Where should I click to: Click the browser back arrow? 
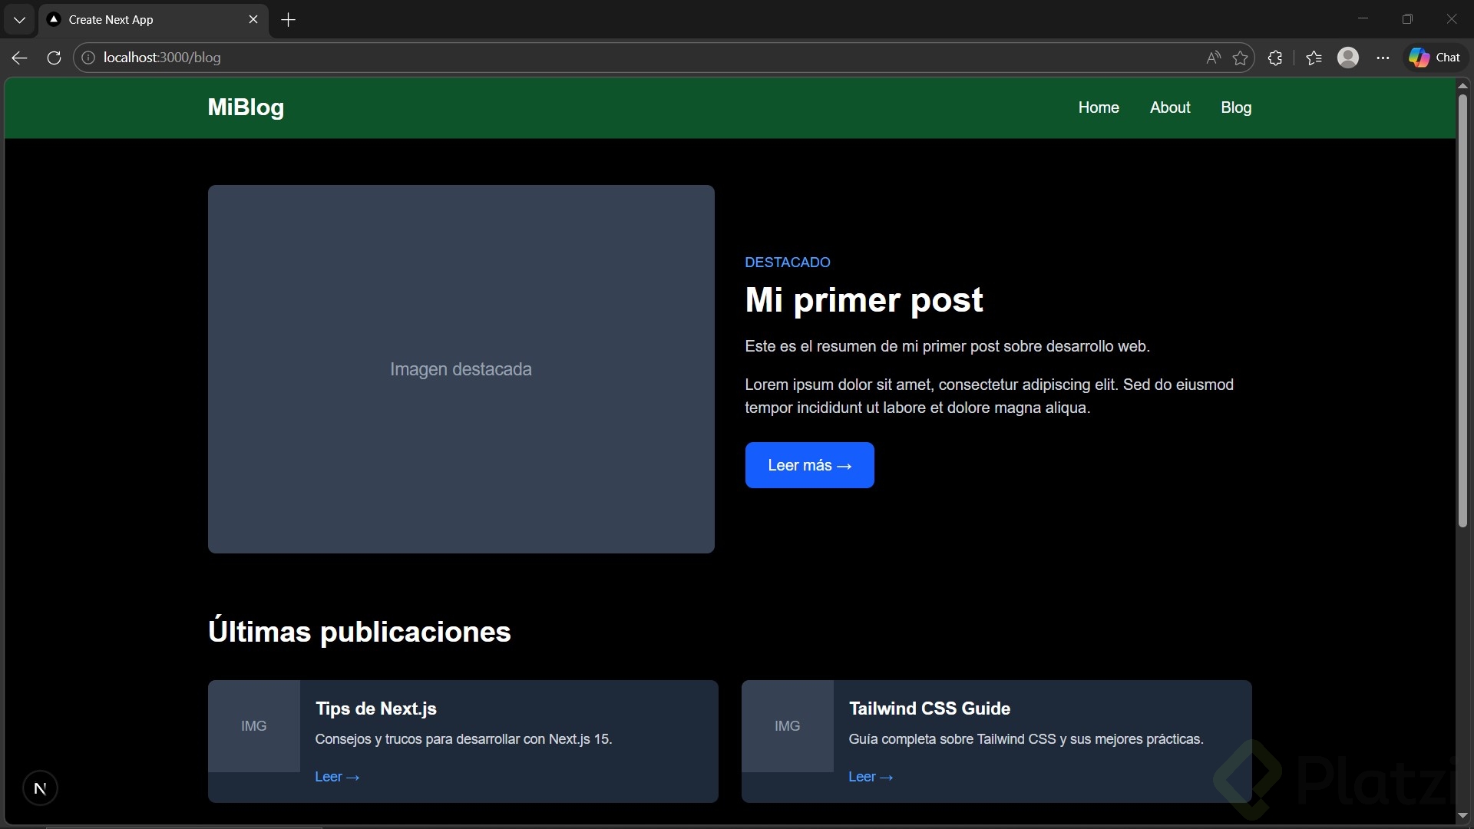click(20, 58)
